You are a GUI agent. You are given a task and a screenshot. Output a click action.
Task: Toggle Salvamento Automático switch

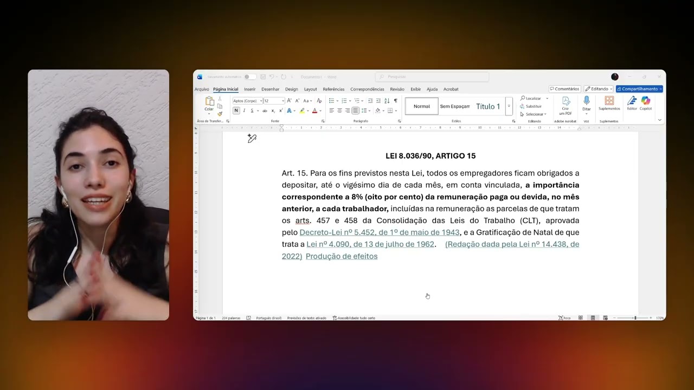click(250, 77)
